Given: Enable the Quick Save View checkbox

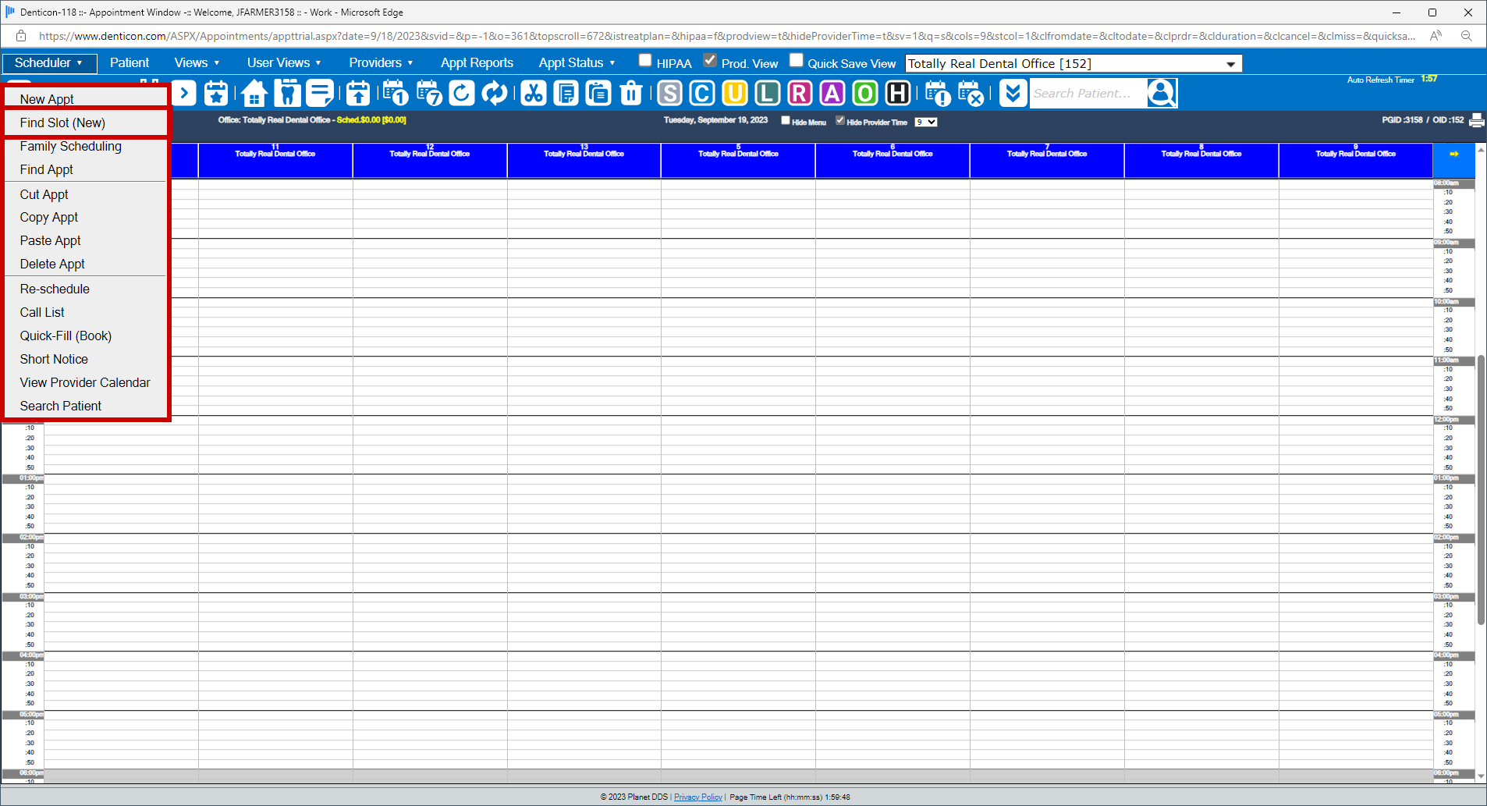Looking at the screenshot, I should point(797,60).
